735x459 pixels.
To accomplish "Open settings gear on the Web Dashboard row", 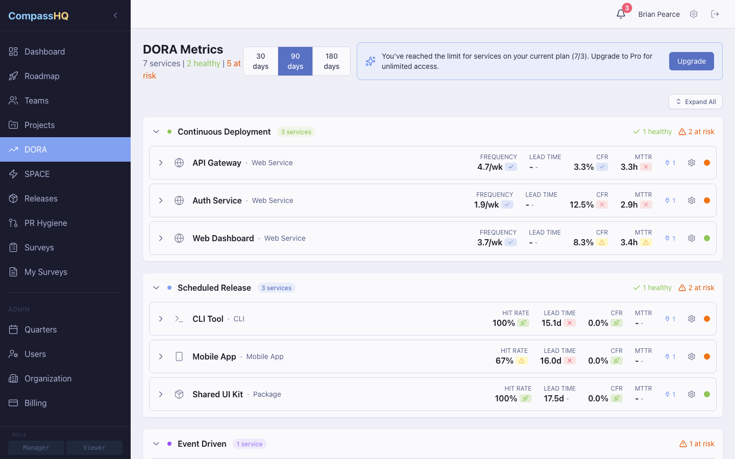I will [692, 238].
